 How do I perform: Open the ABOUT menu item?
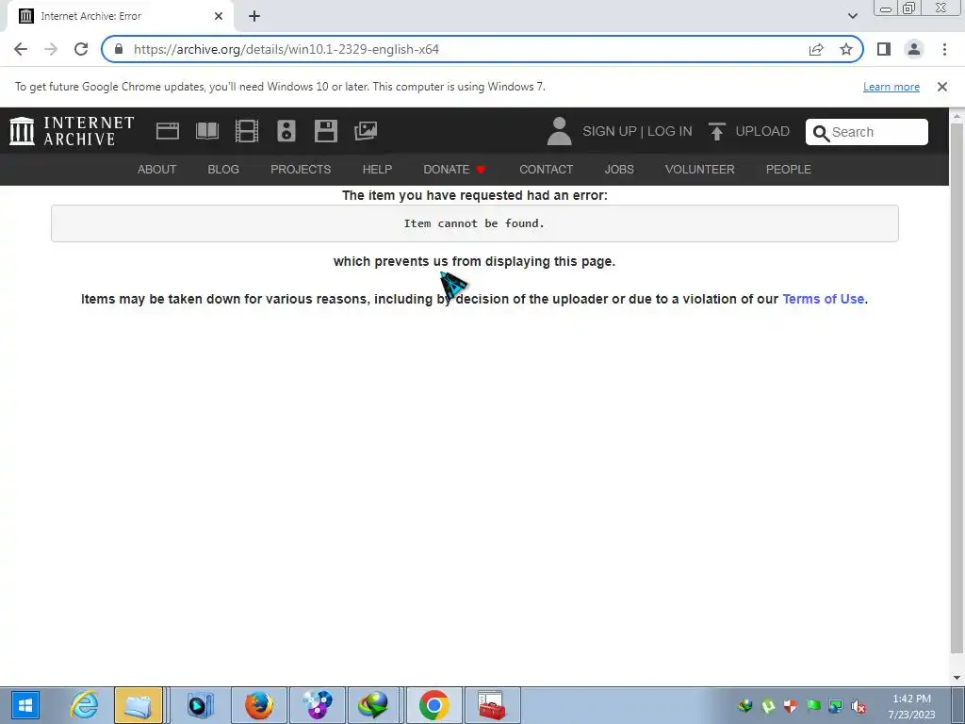[x=157, y=170]
